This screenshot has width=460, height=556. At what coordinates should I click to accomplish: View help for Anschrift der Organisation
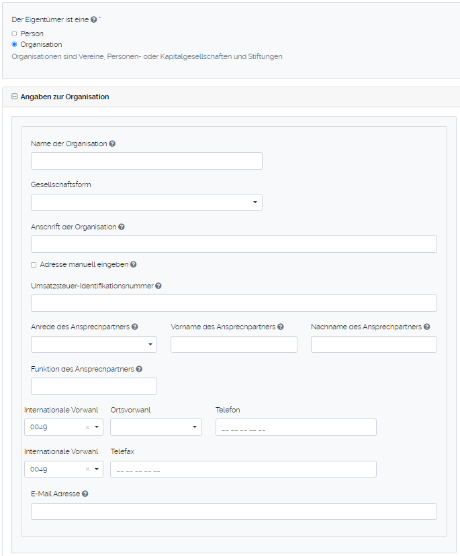122,227
